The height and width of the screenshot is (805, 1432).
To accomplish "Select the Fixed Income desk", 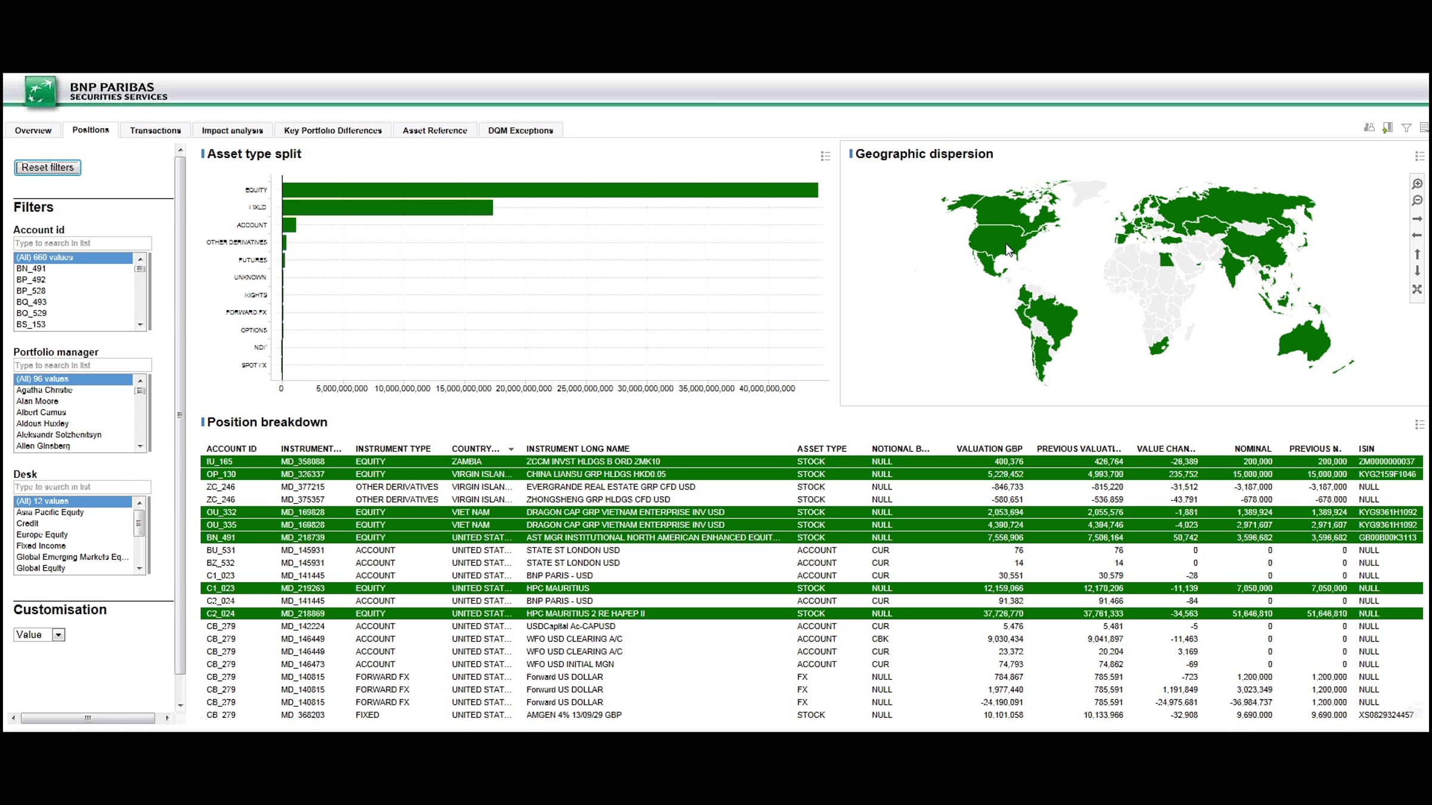I will coord(41,546).
